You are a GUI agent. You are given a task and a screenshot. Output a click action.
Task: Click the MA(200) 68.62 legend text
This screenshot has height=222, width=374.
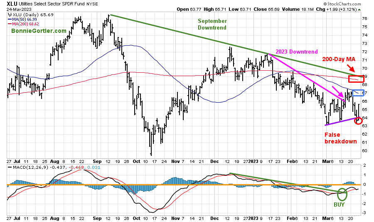click(x=25, y=24)
